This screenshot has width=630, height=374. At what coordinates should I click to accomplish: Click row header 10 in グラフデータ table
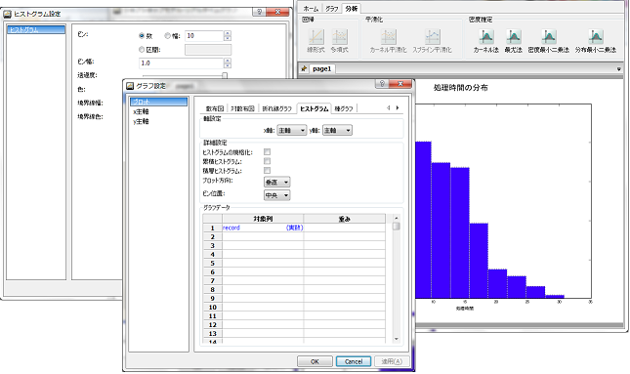(x=213, y=308)
